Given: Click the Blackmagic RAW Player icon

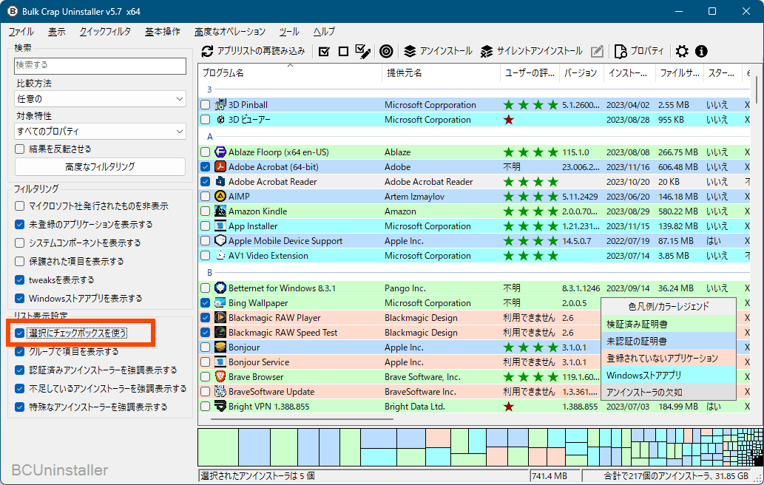Looking at the screenshot, I should coord(220,317).
